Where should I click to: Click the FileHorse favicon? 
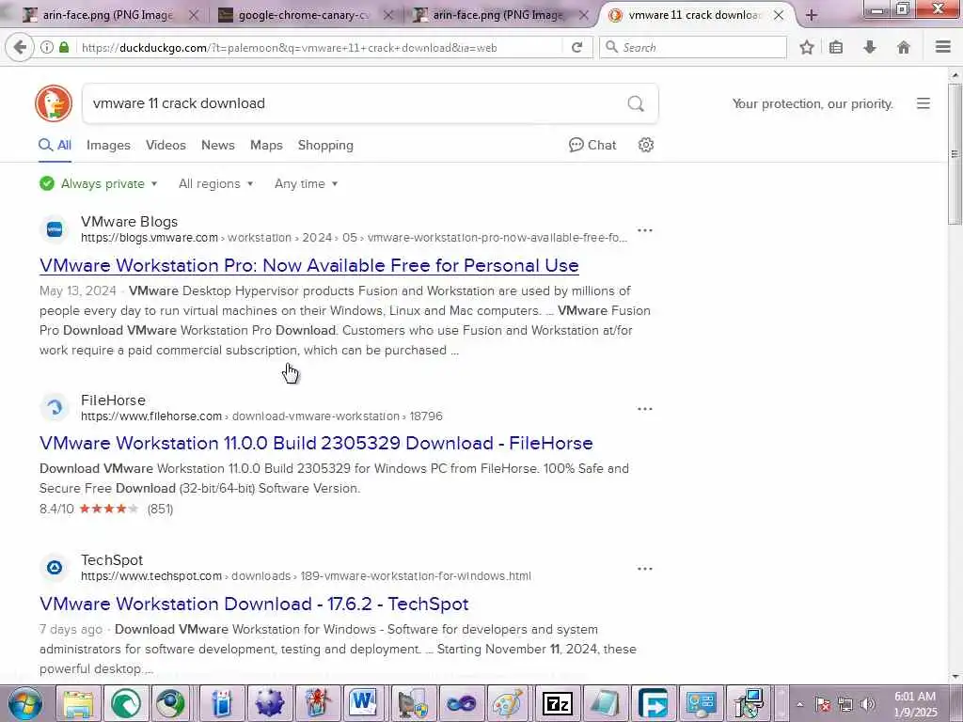pyautogui.click(x=55, y=408)
